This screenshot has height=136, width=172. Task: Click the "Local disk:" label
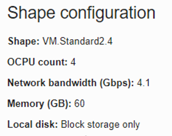(33, 124)
